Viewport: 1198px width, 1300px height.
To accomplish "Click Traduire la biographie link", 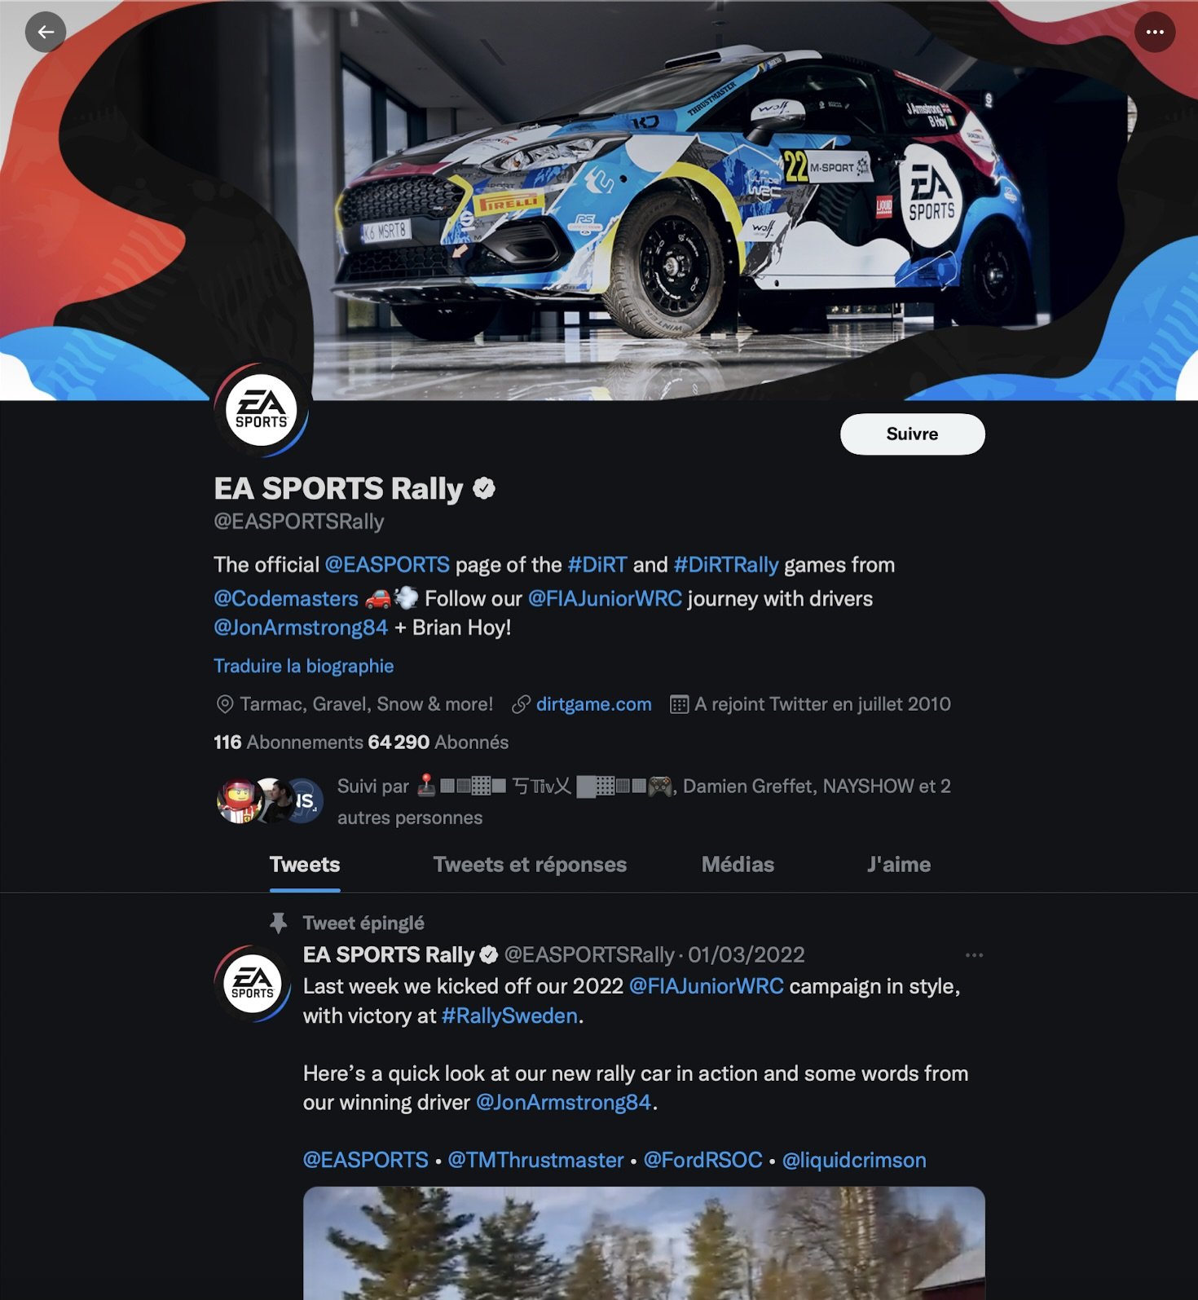I will [x=303, y=666].
